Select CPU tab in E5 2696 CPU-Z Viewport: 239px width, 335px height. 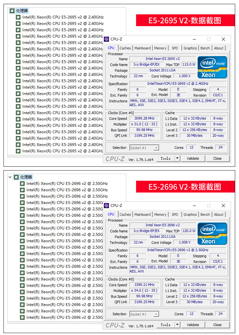tap(111, 214)
